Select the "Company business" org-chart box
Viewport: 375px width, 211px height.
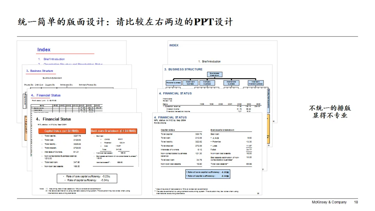click(207, 83)
